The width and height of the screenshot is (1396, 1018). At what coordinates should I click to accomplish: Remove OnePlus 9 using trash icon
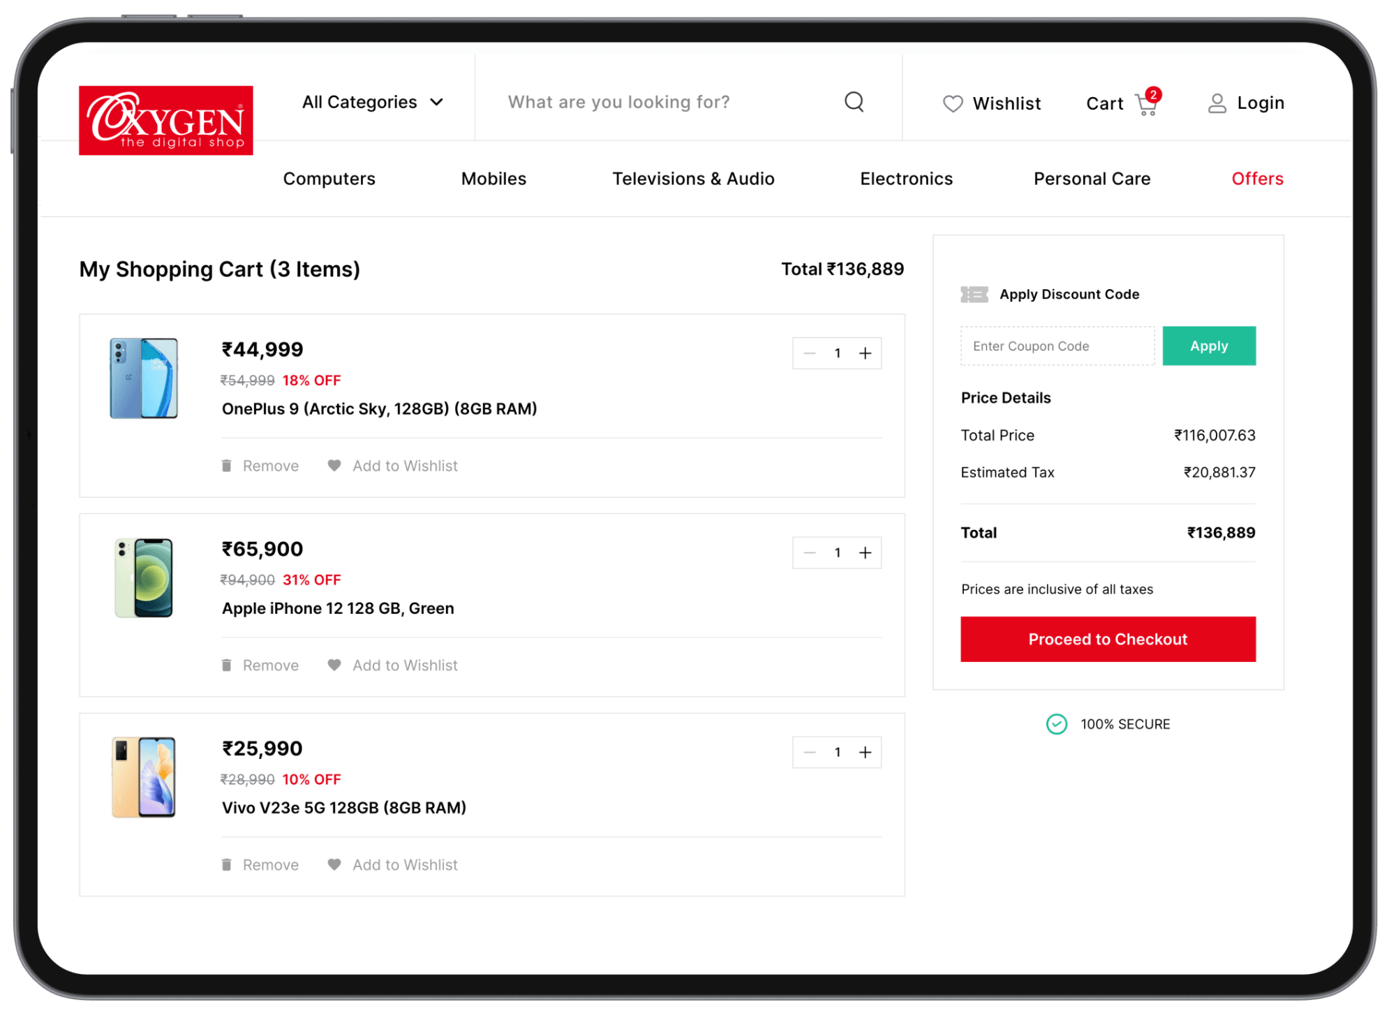[x=227, y=466]
